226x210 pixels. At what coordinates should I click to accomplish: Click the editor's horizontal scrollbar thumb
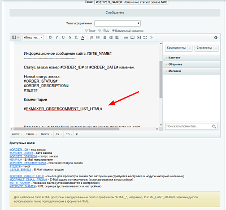(66, 129)
